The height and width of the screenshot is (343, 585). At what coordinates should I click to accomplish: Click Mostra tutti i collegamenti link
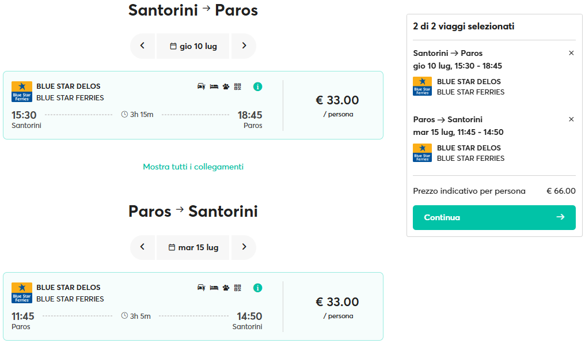coord(193,167)
